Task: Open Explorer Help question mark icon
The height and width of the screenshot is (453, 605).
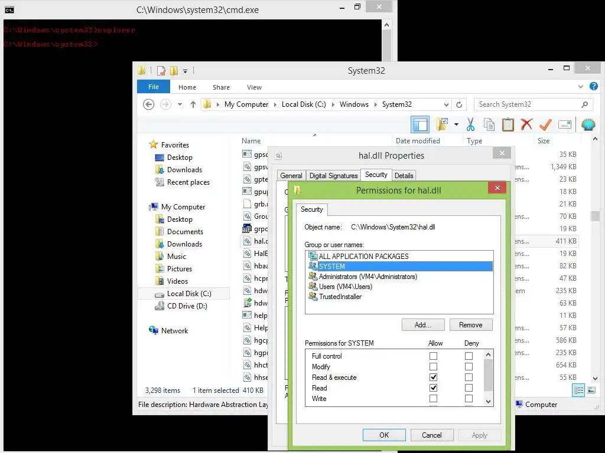Action: [593, 86]
